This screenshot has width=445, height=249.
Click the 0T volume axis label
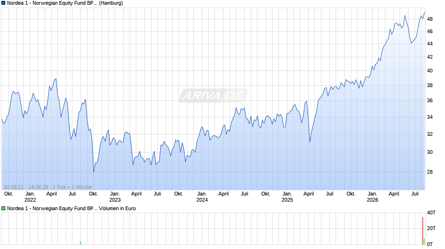click(430, 244)
